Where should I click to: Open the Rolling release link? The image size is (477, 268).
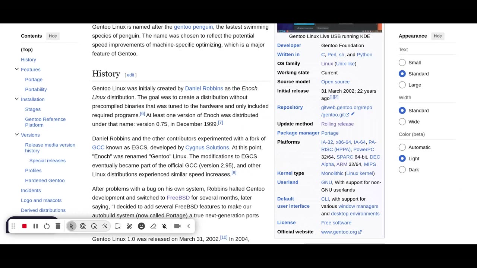(x=337, y=124)
